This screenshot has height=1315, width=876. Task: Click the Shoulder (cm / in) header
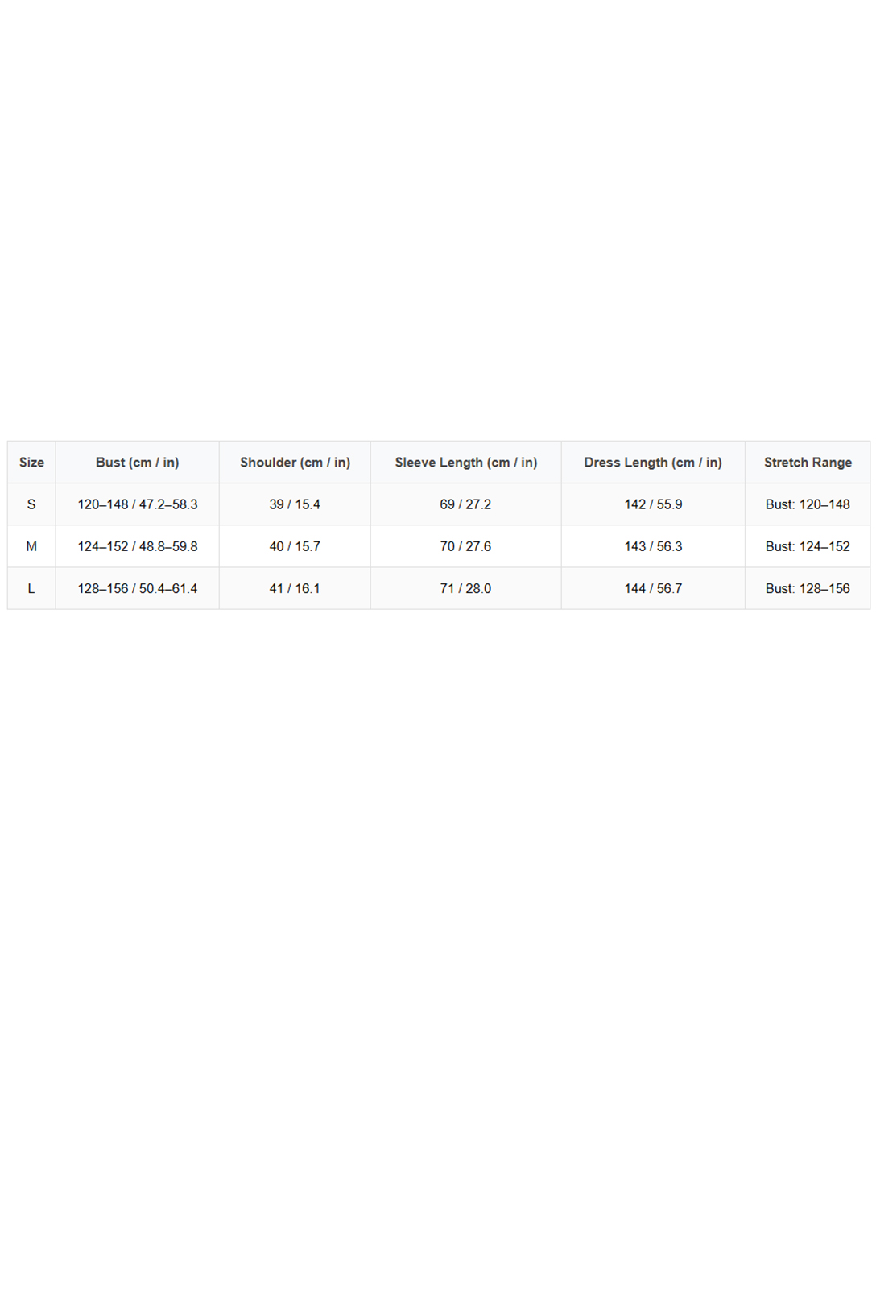pyautogui.click(x=295, y=463)
